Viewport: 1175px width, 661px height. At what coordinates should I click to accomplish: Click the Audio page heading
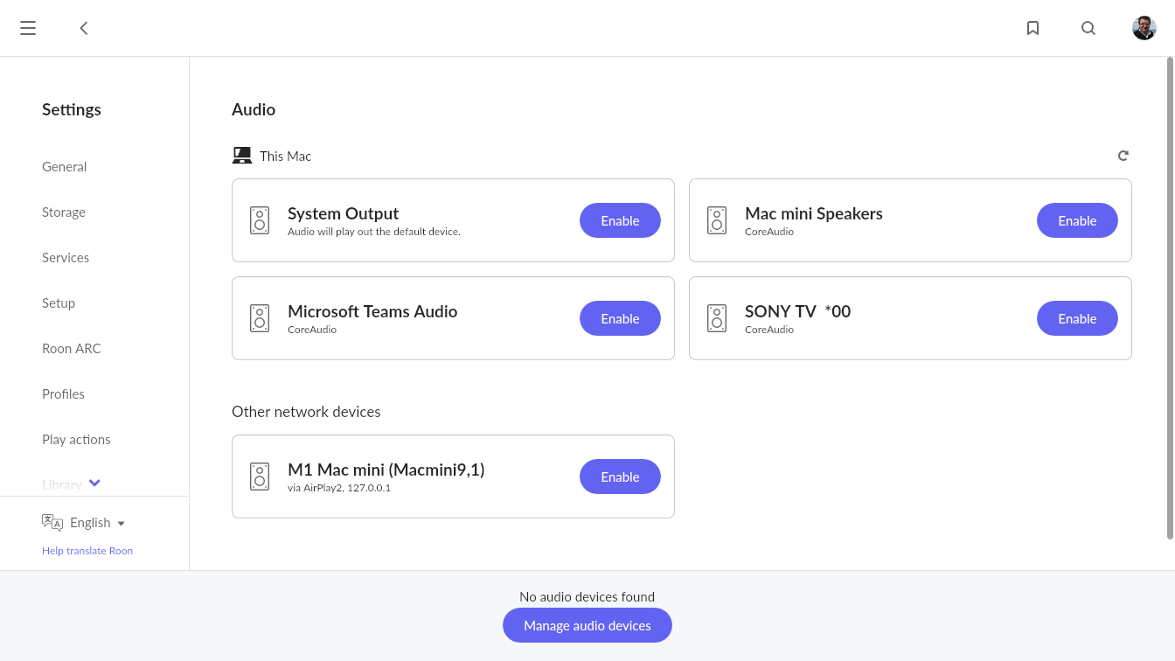[x=254, y=109]
